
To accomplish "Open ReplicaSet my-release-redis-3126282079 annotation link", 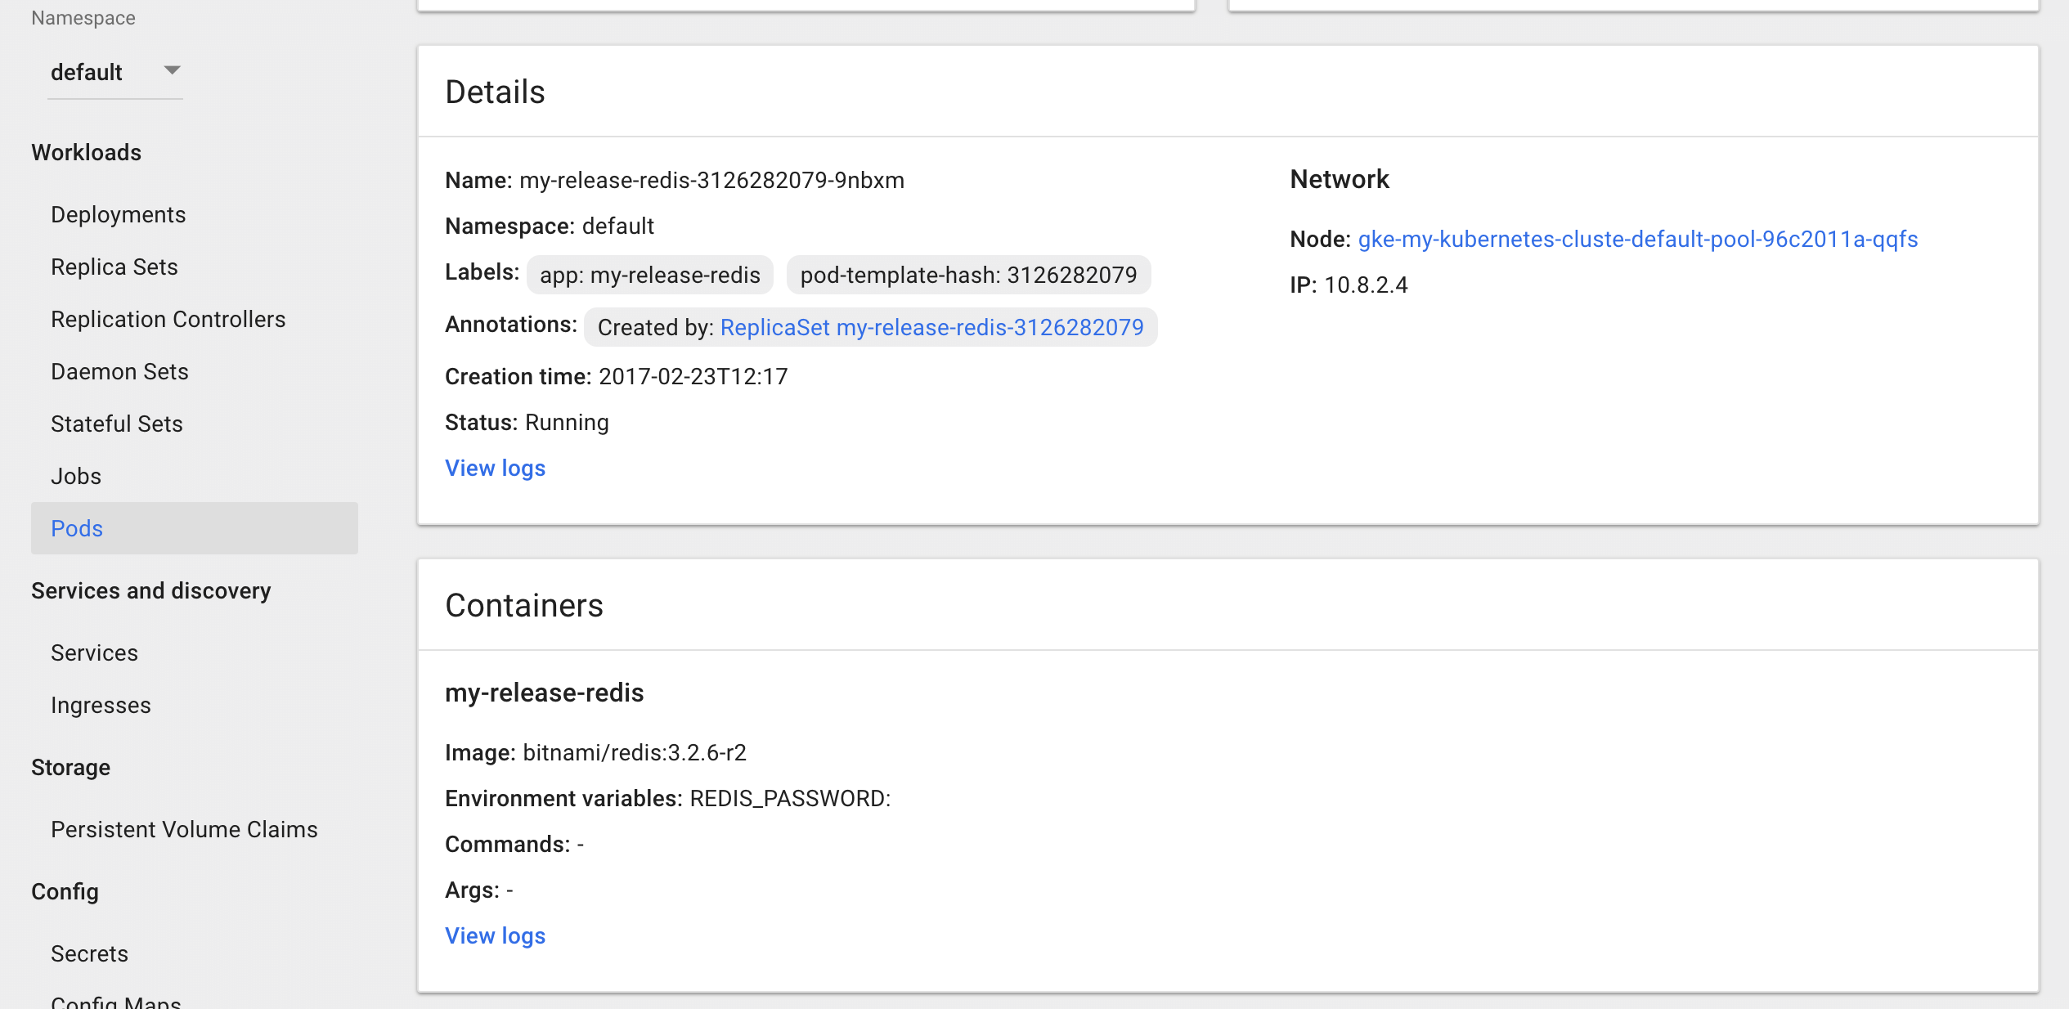I will tap(931, 327).
